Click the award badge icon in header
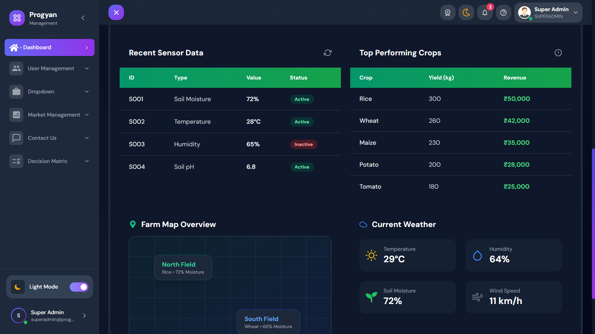This screenshot has width=595, height=334. tap(447, 13)
